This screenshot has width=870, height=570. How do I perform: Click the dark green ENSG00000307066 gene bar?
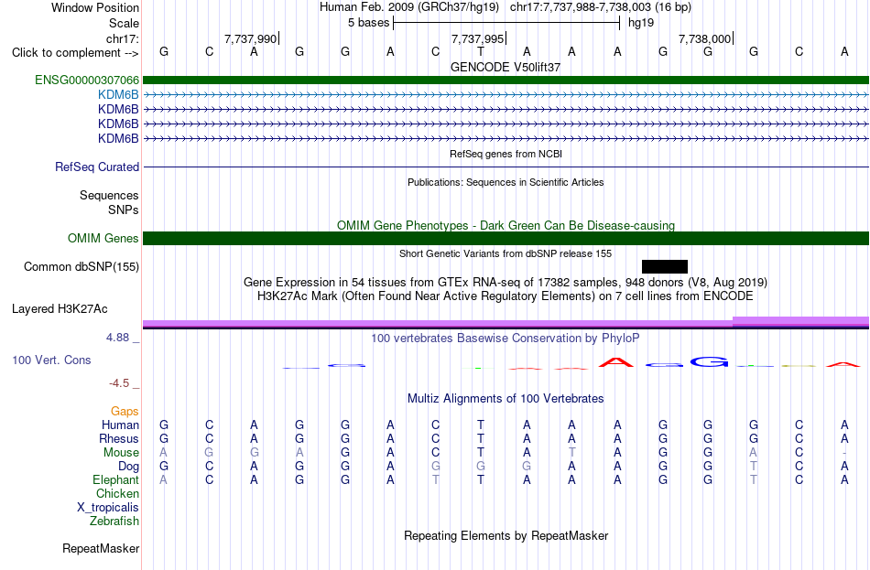[506, 81]
